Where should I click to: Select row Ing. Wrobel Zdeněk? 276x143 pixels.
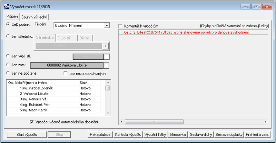pyautogui.click(x=53, y=88)
